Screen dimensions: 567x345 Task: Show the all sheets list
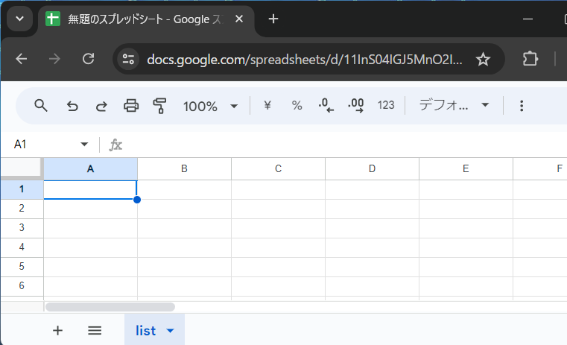[x=95, y=331]
